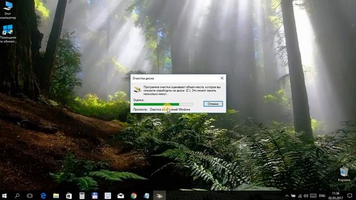Click the Очистка диска title bar text
Screen dimensions: 356x200
click(x=143, y=78)
